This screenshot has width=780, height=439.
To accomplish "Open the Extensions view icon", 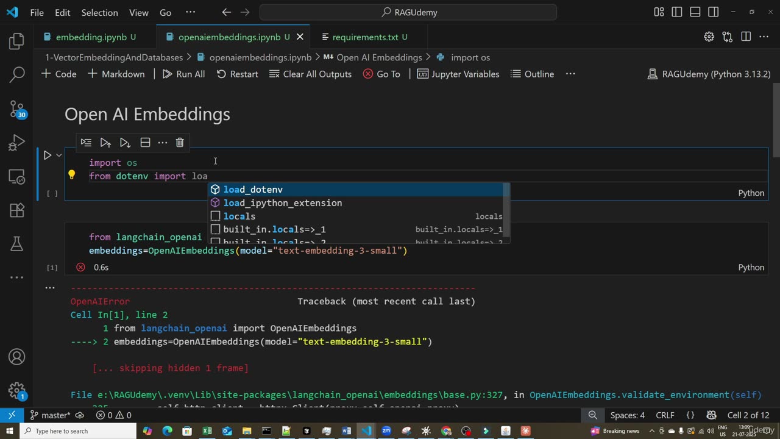I will (16, 210).
